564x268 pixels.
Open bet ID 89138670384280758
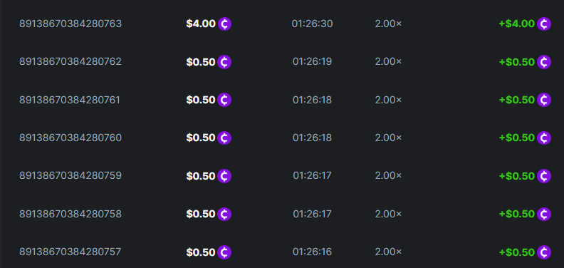[70, 214]
